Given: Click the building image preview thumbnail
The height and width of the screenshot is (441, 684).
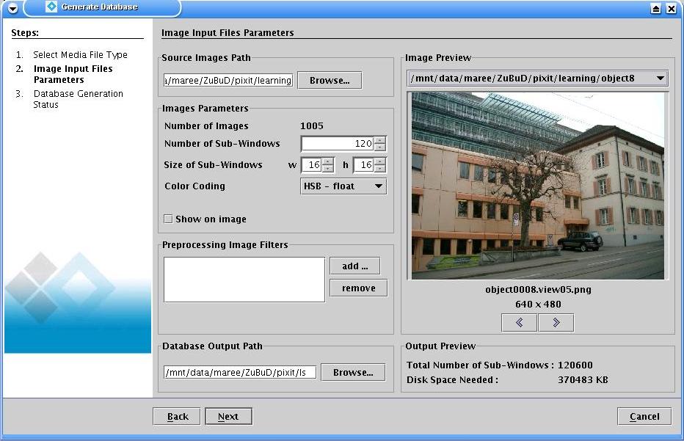Looking at the screenshot, I should pyautogui.click(x=539, y=186).
